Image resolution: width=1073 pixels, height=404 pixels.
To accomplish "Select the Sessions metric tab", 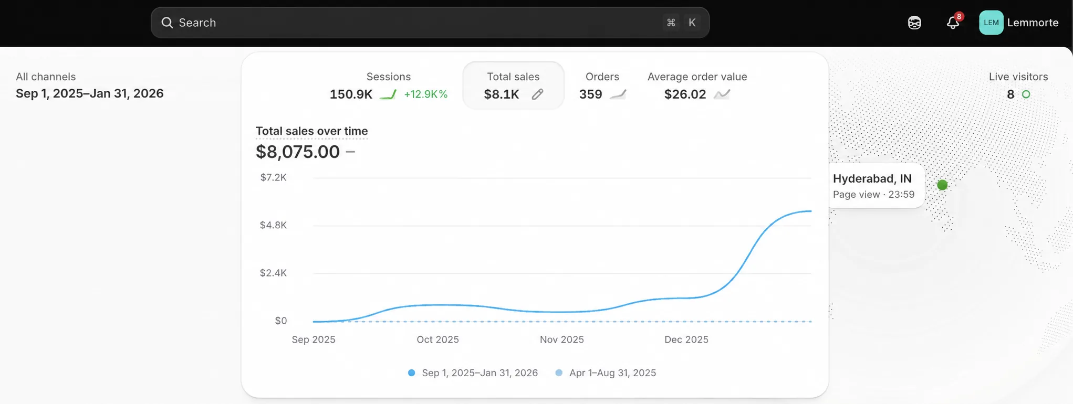I will pyautogui.click(x=389, y=86).
